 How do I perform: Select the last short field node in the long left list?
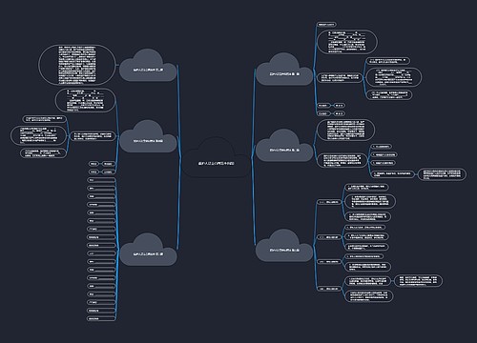click(x=101, y=318)
